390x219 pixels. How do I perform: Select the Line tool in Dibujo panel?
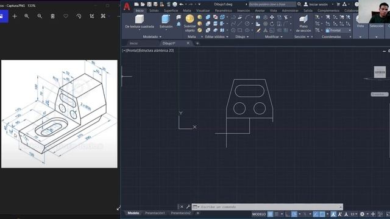coord(239,24)
